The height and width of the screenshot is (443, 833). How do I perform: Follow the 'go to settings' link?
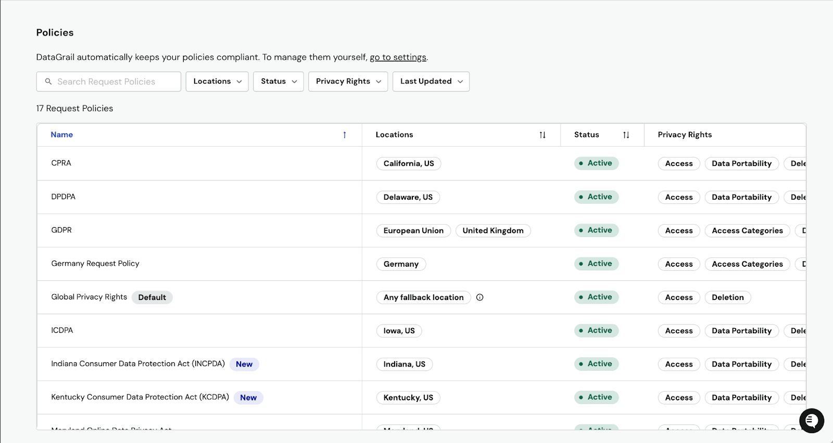click(398, 57)
